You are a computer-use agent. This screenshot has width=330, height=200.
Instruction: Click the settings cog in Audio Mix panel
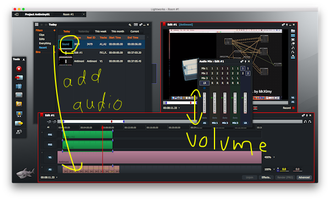[x=242, y=62]
